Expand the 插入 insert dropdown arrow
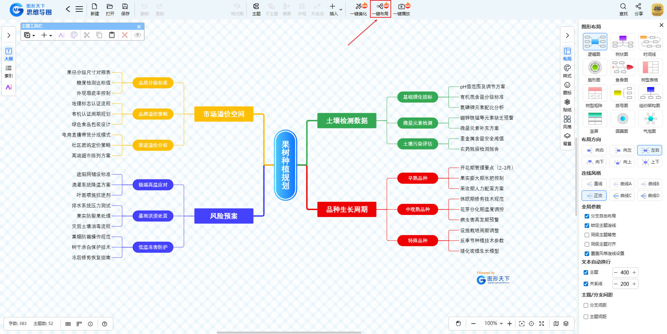This screenshot has height=334, width=667. tap(341, 9)
